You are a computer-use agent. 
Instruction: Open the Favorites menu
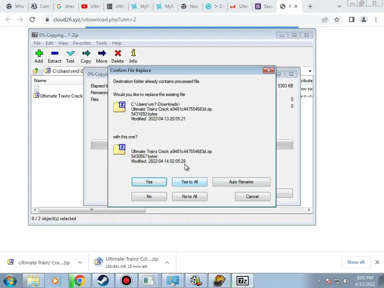[82, 43]
